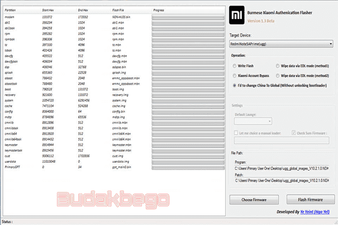Click adspso.bin flash file cell
The width and height of the screenshot is (338, 225).
[119, 67]
